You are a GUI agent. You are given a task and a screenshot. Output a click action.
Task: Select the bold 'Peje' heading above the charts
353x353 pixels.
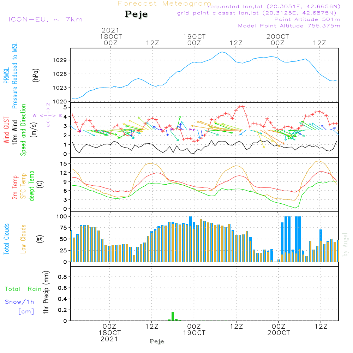(x=136, y=14)
